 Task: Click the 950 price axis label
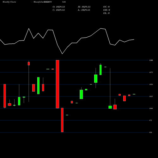[x=150, y=132]
